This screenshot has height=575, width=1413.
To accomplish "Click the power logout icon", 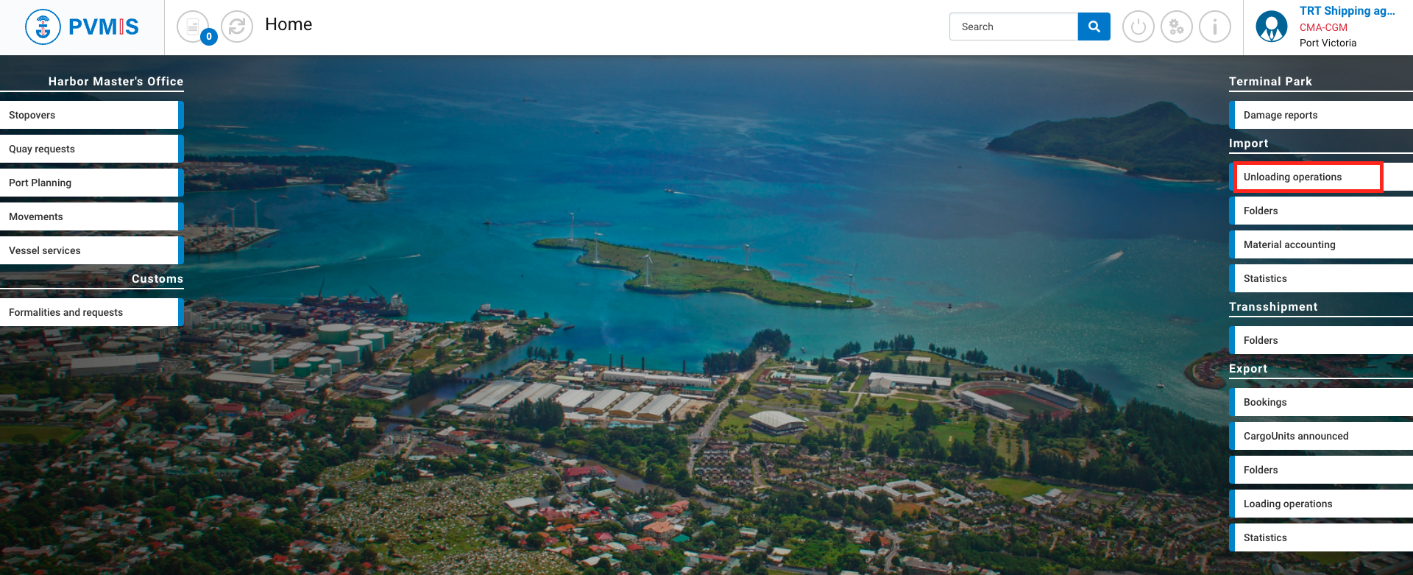I will point(1138,27).
